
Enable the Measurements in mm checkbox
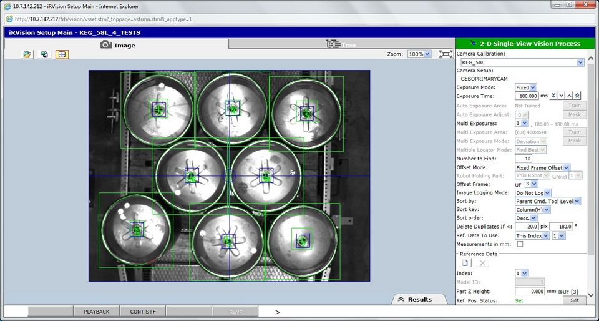520,244
